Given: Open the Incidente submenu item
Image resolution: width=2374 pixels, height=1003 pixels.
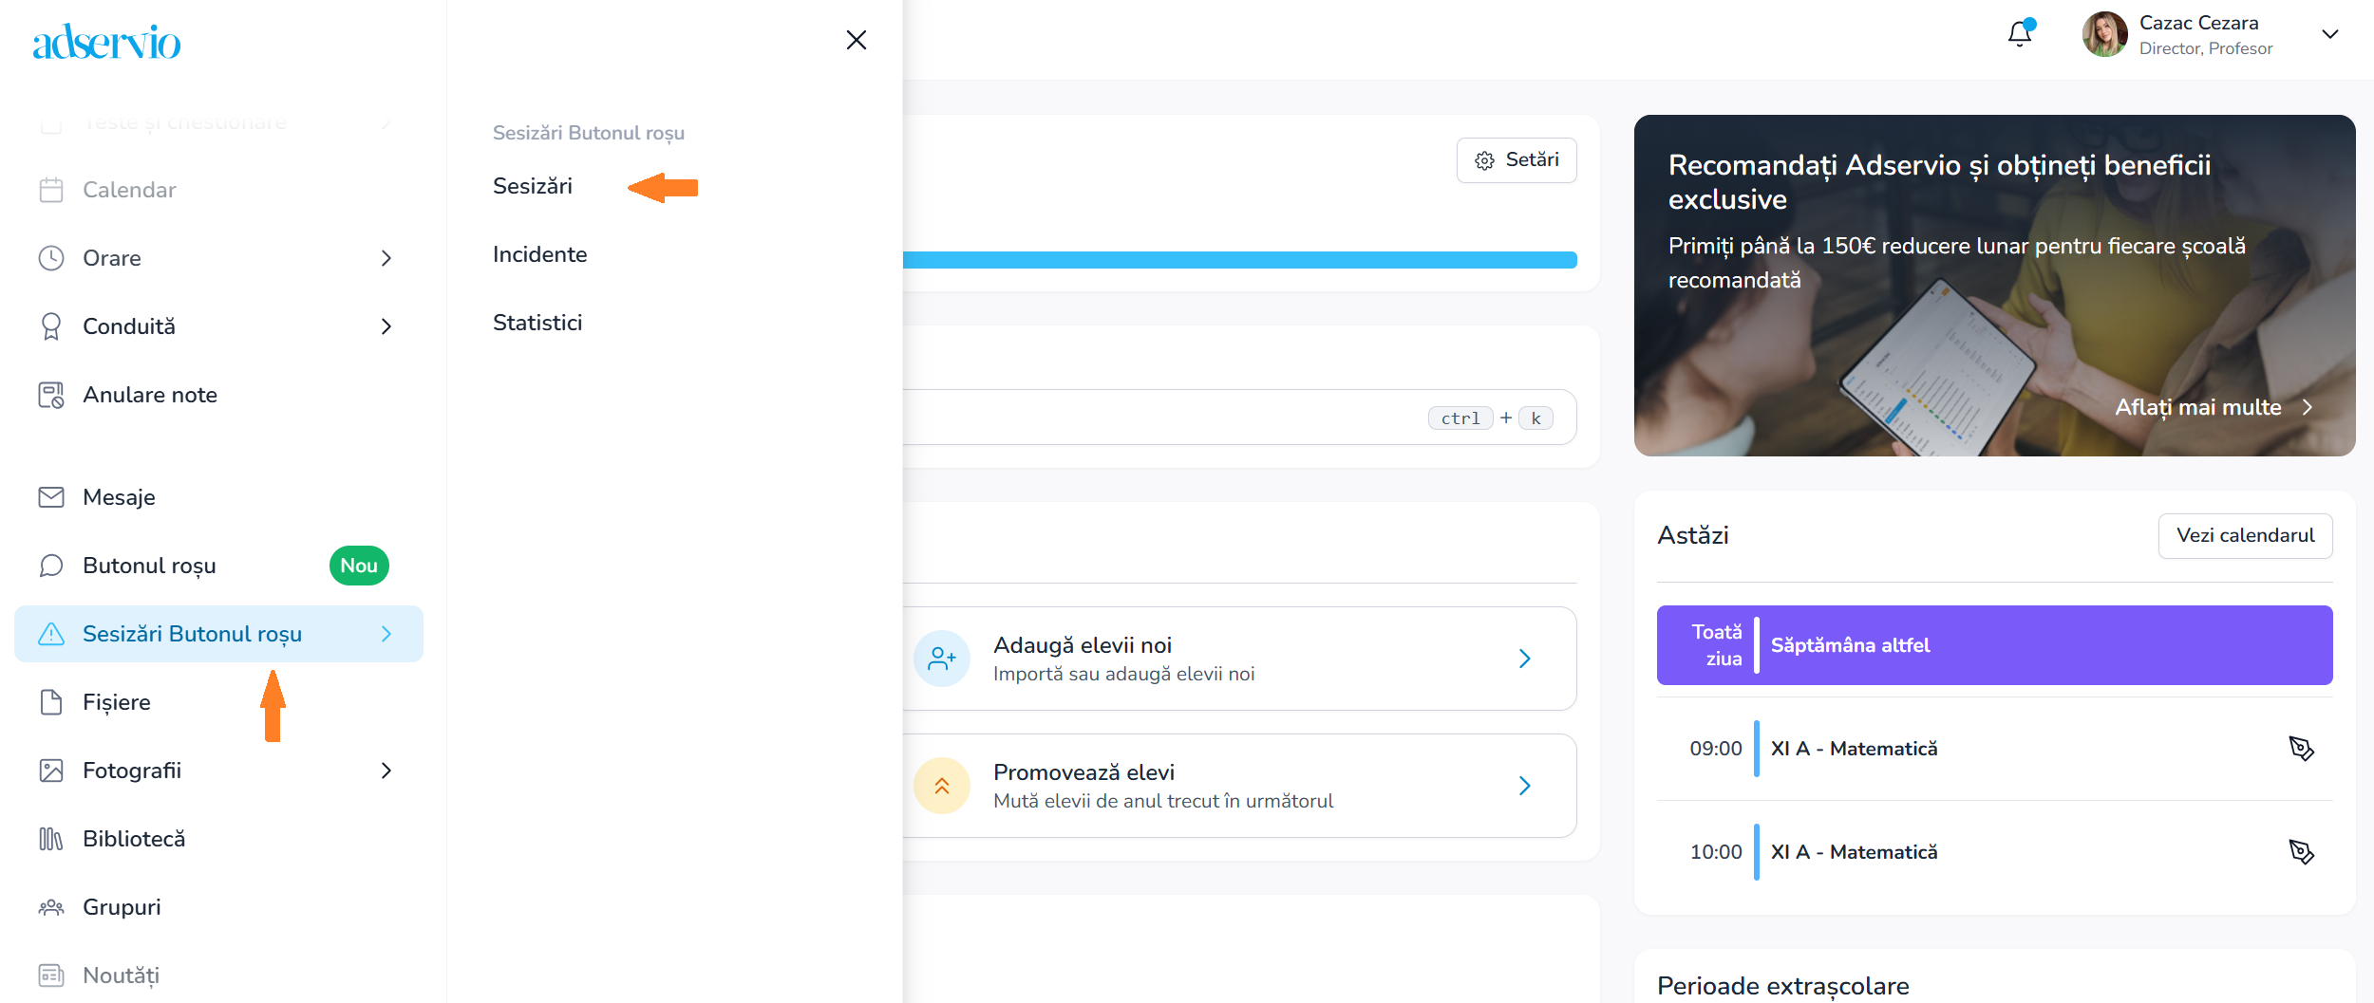Looking at the screenshot, I should click(x=539, y=254).
